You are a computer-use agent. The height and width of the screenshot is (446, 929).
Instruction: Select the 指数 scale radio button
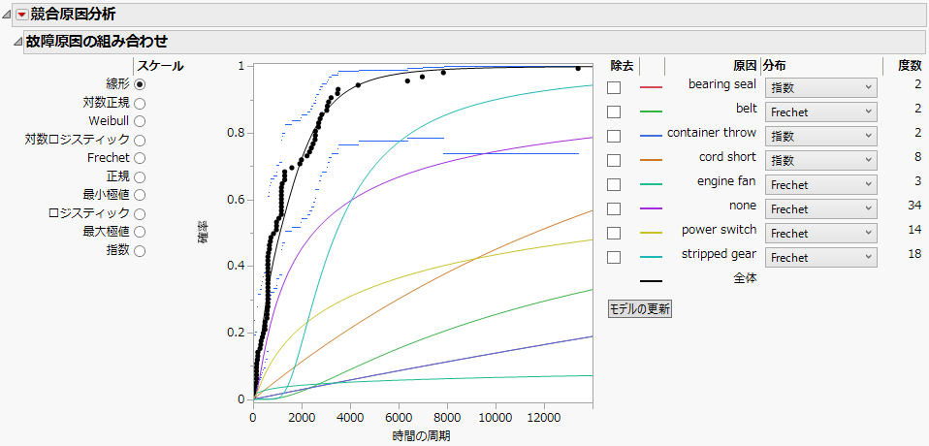tap(140, 250)
